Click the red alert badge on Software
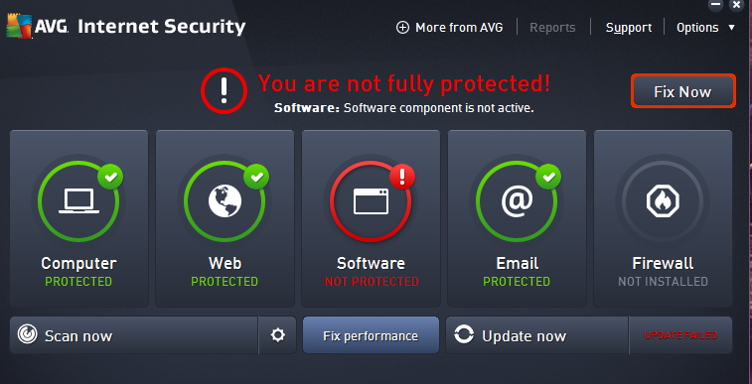The image size is (752, 384). coord(402,177)
